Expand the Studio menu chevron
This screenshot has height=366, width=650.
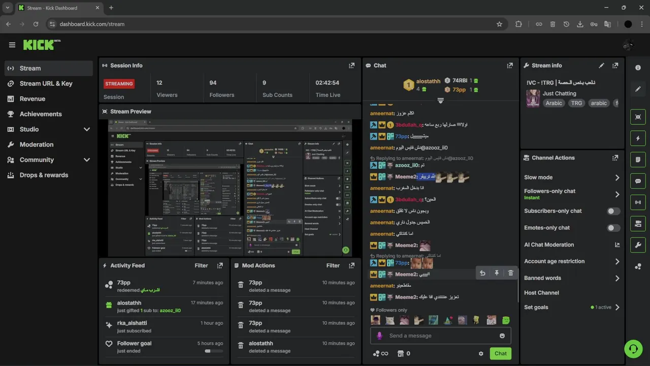[x=86, y=129]
